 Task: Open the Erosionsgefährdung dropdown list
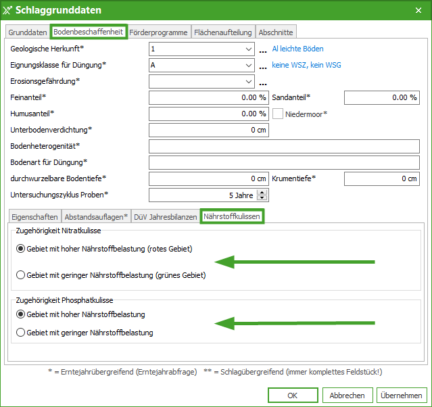(x=249, y=82)
